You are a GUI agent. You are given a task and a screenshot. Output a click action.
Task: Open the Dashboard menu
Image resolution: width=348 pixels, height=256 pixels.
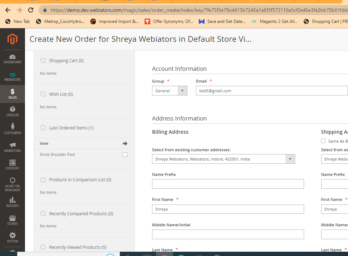point(12,59)
